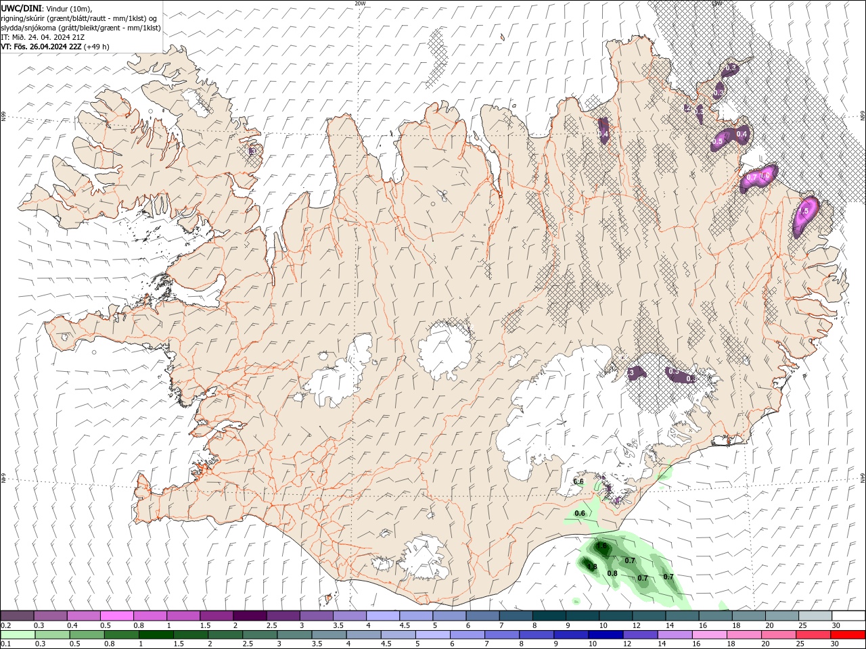Image resolution: width=866 pixels, height=649 pixels.
Task: Pick the bright pink 0.5 snow legend swatch
Action: point(116,616)
